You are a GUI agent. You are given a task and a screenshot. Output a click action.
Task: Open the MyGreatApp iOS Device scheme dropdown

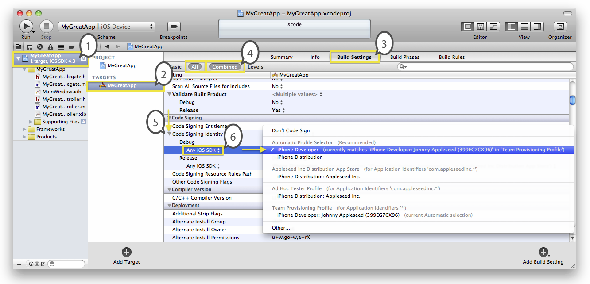pos(107,27)
